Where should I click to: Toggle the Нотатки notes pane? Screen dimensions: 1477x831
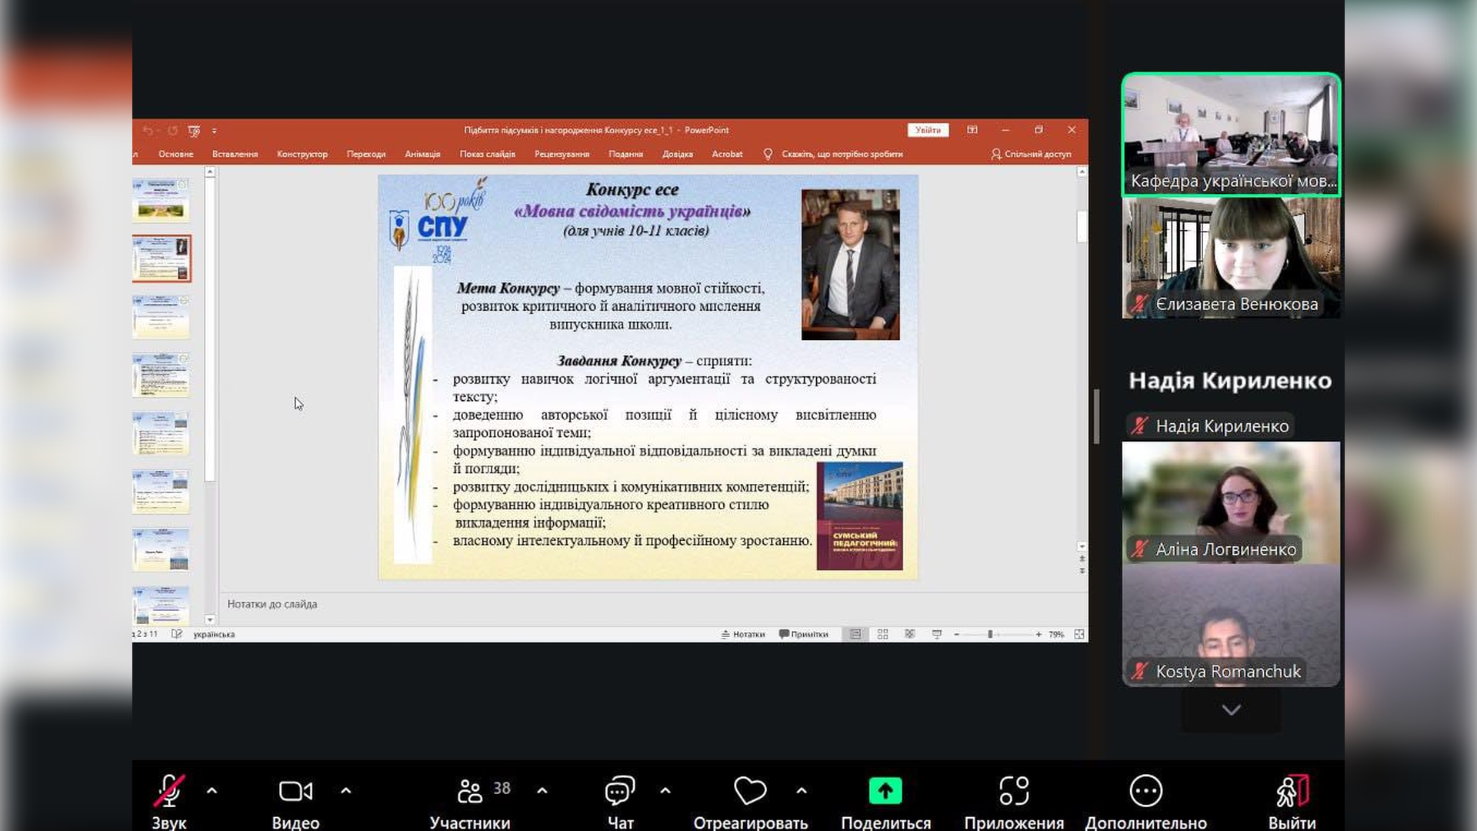[743, 634]
